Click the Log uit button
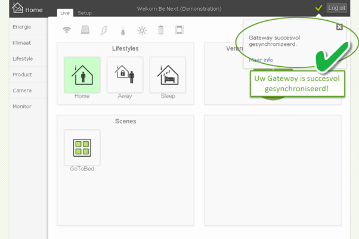This screenshot has height=239, width=359. [336, 8]
